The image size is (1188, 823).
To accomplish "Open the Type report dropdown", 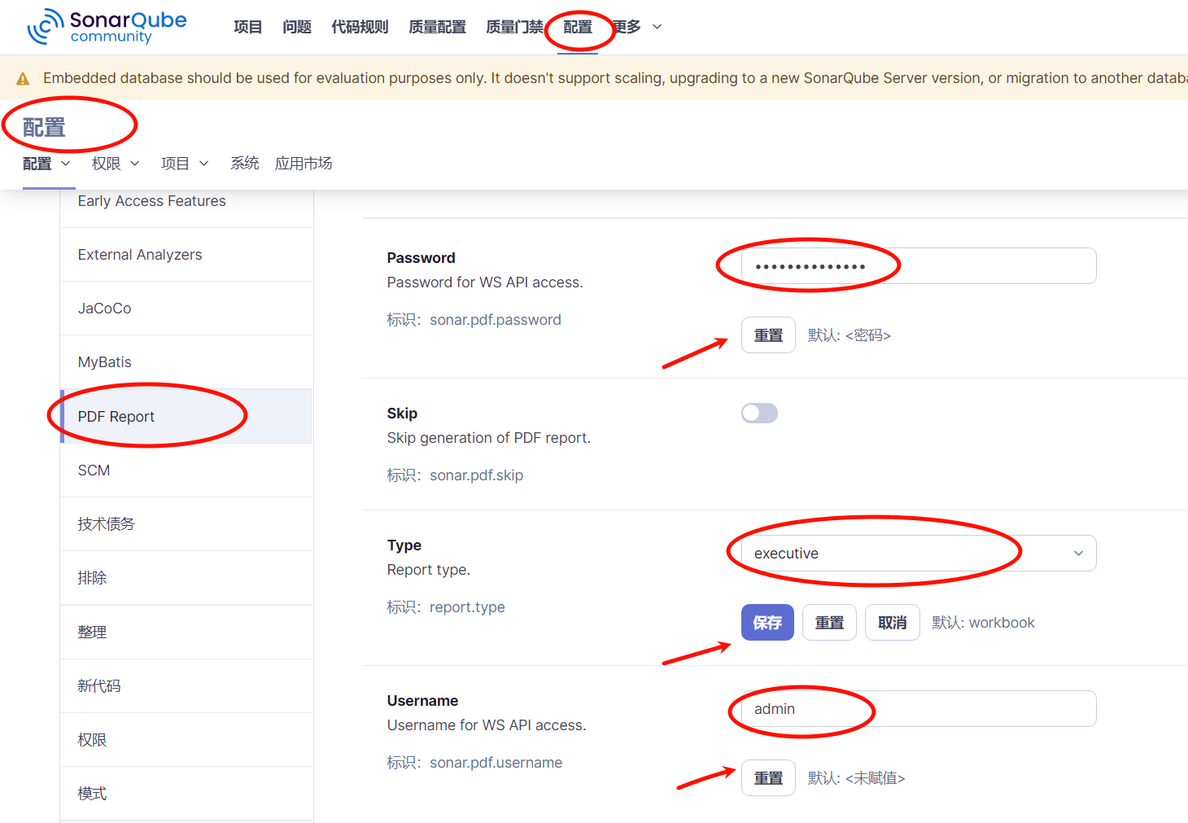I will click(919, 554).
